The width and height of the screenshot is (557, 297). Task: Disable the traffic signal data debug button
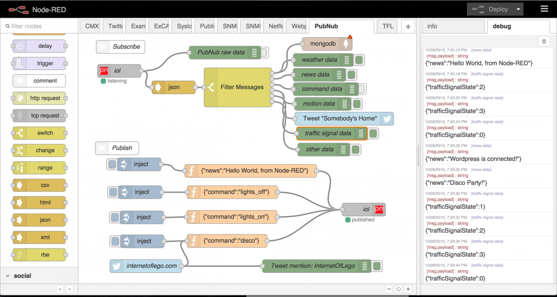[x=373, y=134]
